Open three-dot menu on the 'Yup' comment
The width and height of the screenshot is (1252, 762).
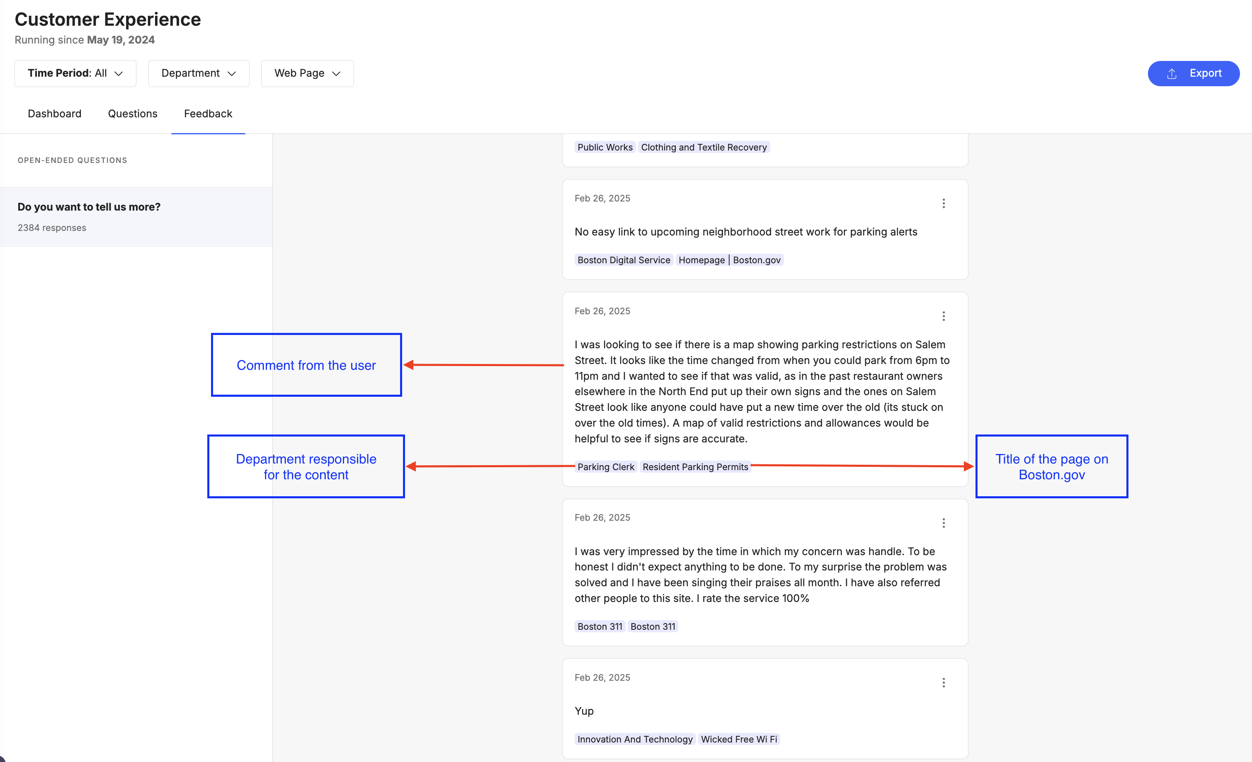pyautogui.click(x=944, y=682)
